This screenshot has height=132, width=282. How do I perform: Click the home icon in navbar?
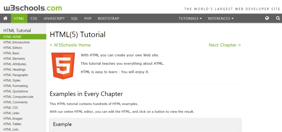pos(5,18)
